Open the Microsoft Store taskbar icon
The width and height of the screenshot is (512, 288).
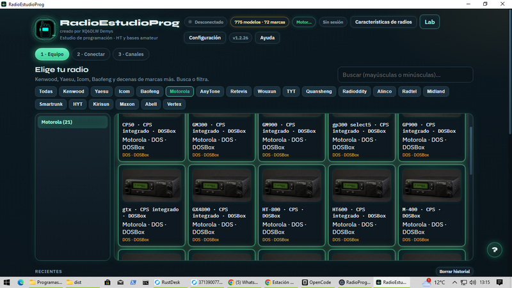107,282
